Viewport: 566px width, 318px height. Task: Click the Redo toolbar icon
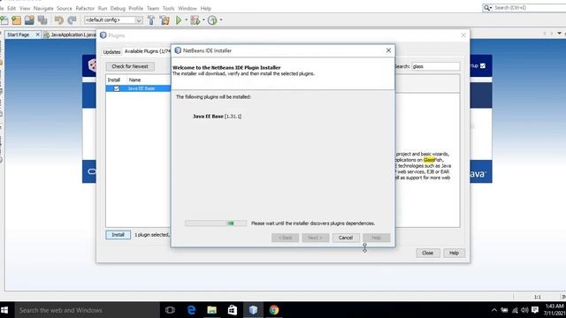point(73,20)
